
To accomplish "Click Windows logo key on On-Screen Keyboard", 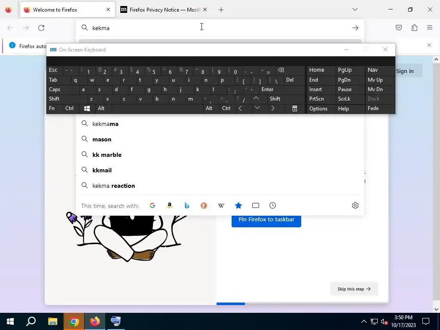I will pos(87,109).
